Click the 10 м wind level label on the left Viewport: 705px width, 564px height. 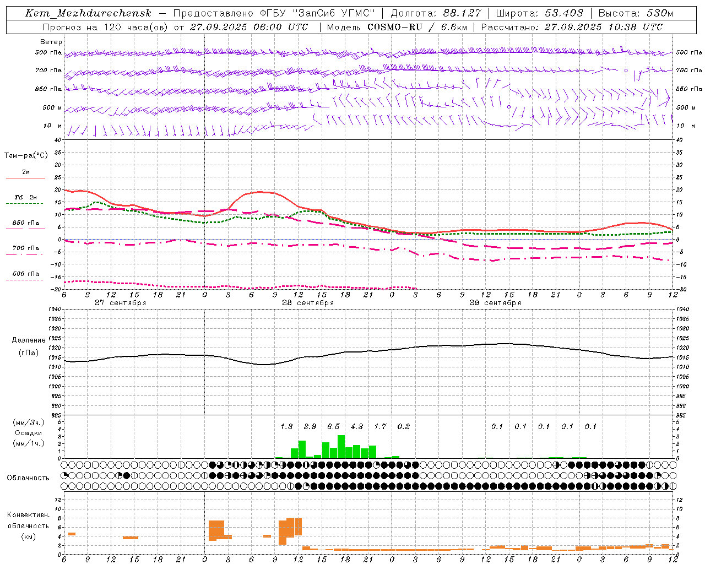[53, 126]
